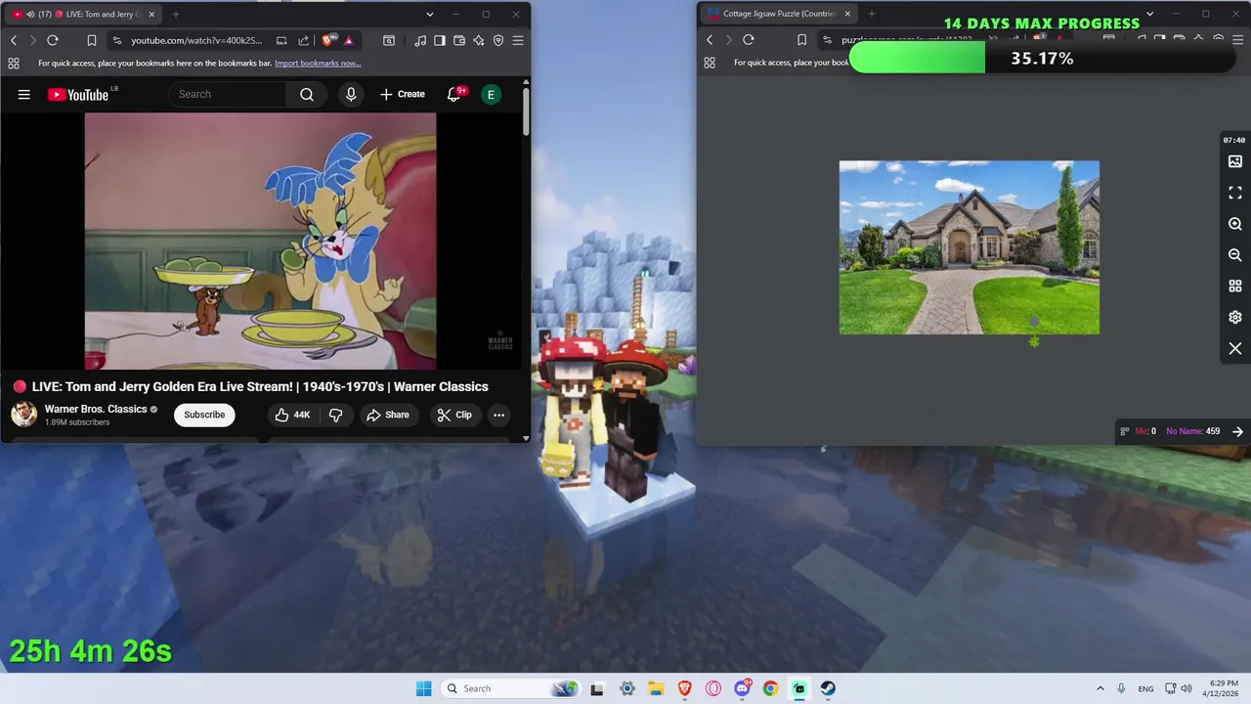Open Brave Shields lion icon in YouTube window
Viewport: 1251px width, 704px height.
pyautogui.click(x=328, y=40)
